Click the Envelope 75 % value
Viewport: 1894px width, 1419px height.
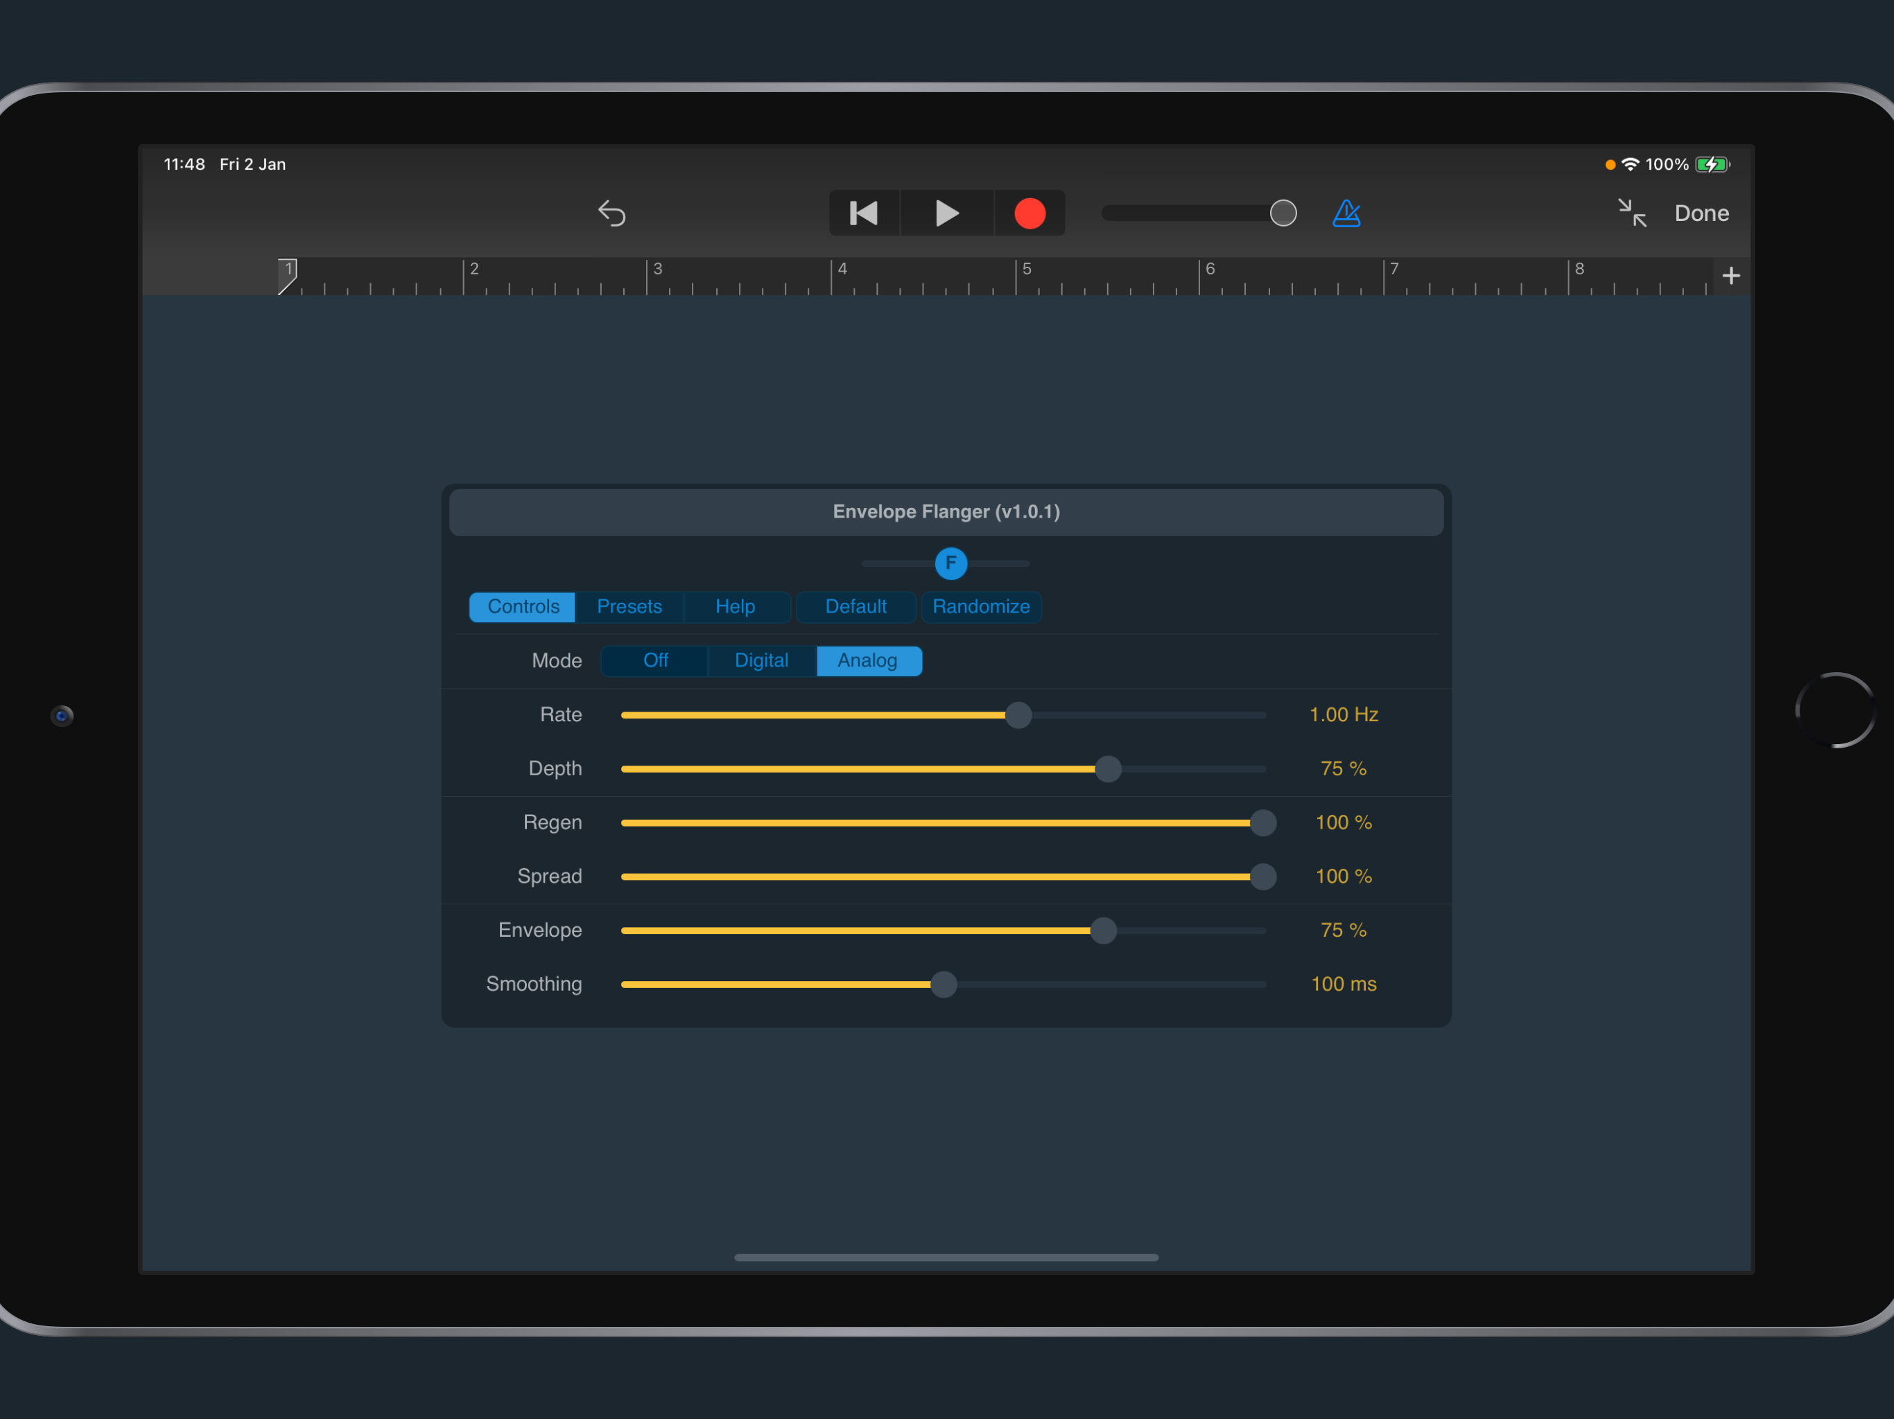[1344, 931]
